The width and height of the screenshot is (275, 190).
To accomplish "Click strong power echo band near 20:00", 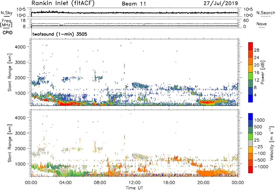I will point(208,102).
